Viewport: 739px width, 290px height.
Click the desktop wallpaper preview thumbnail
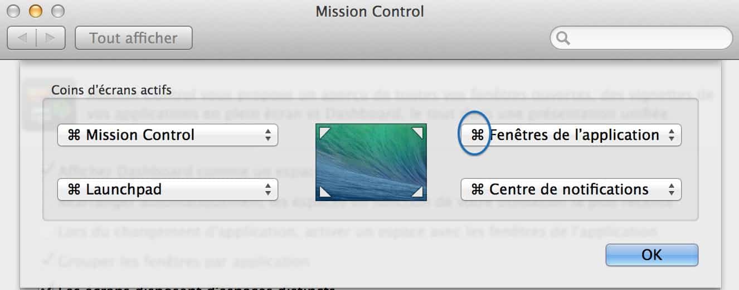click(371, 162)
